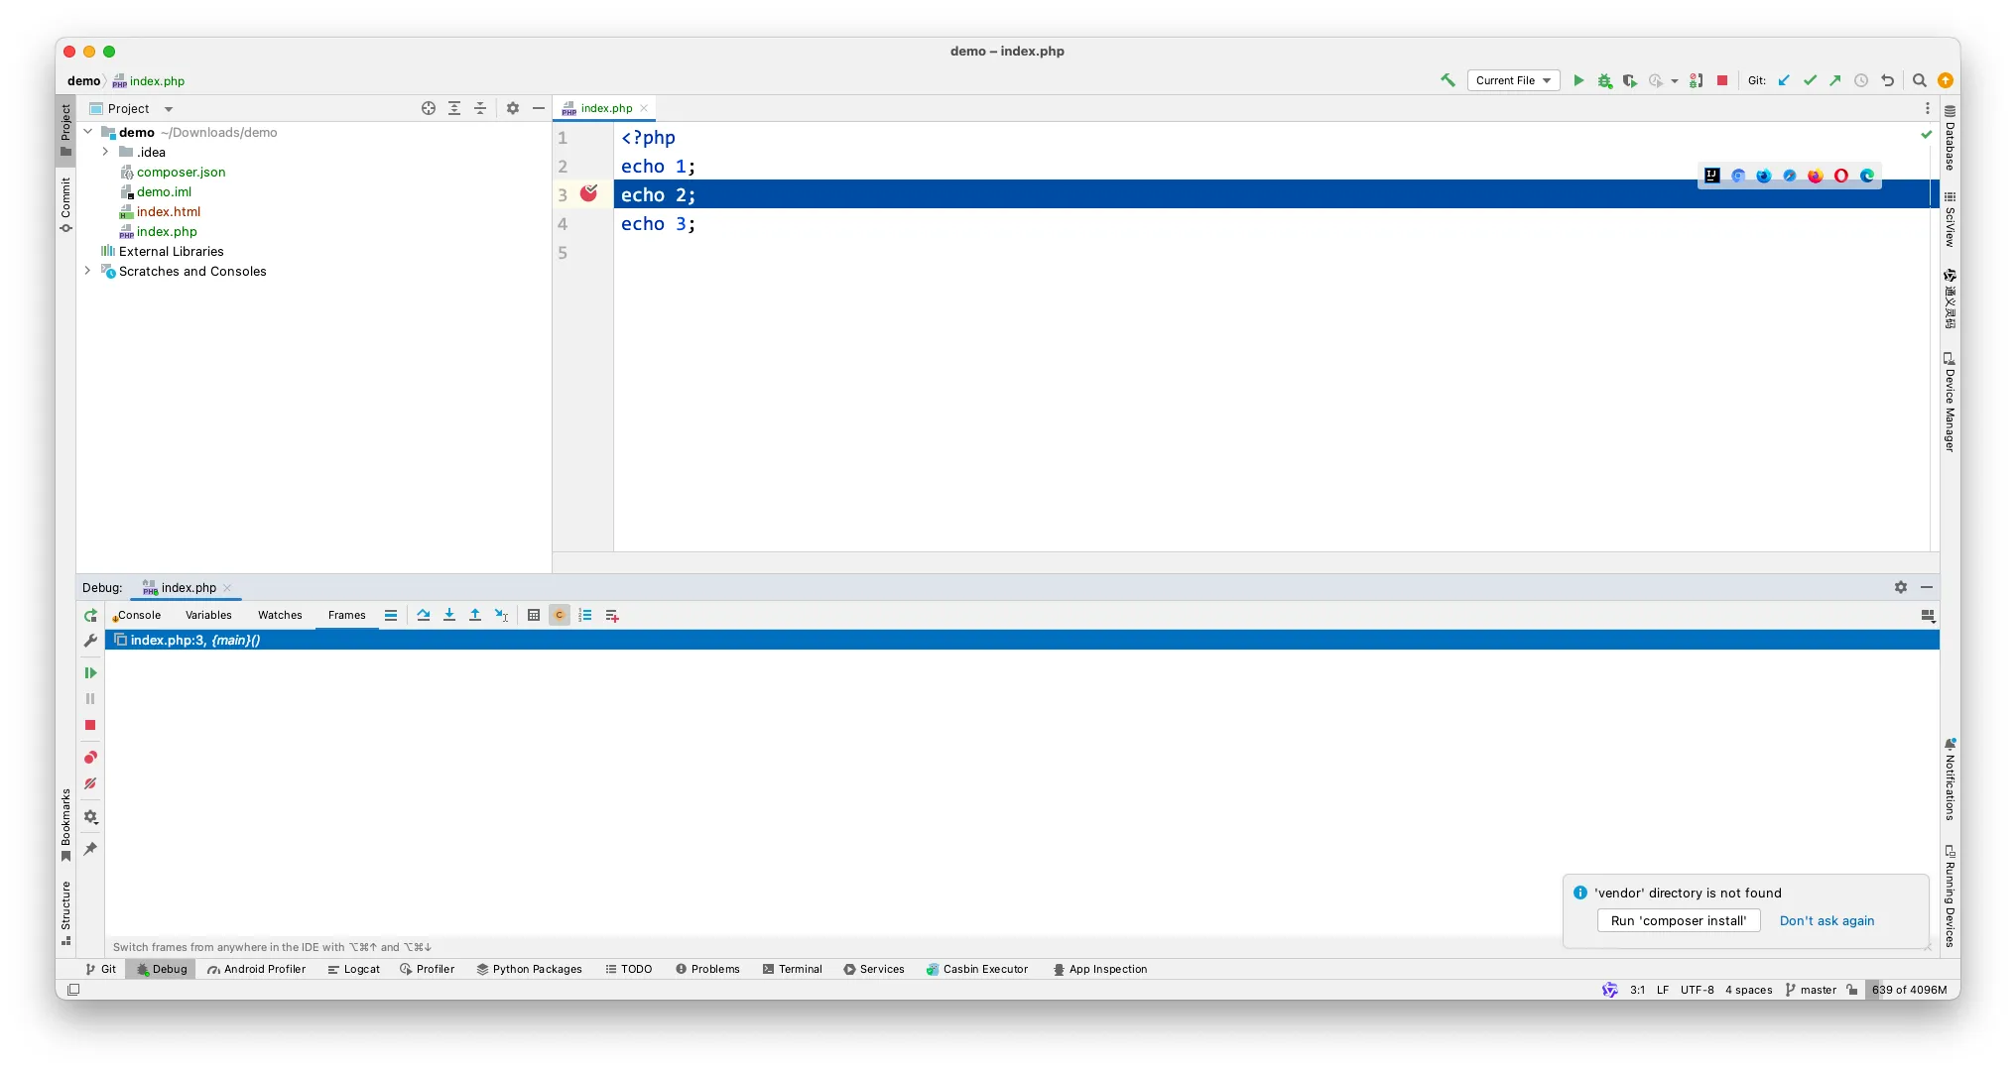Open Terminal tool window tab
This screenshot has height=1073, width=2016.
[792, 969]
